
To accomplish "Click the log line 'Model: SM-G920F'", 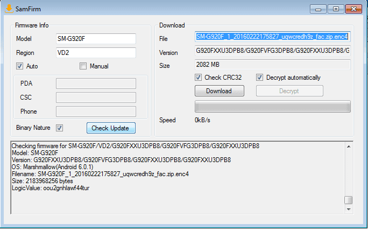I will pos(35,153).
